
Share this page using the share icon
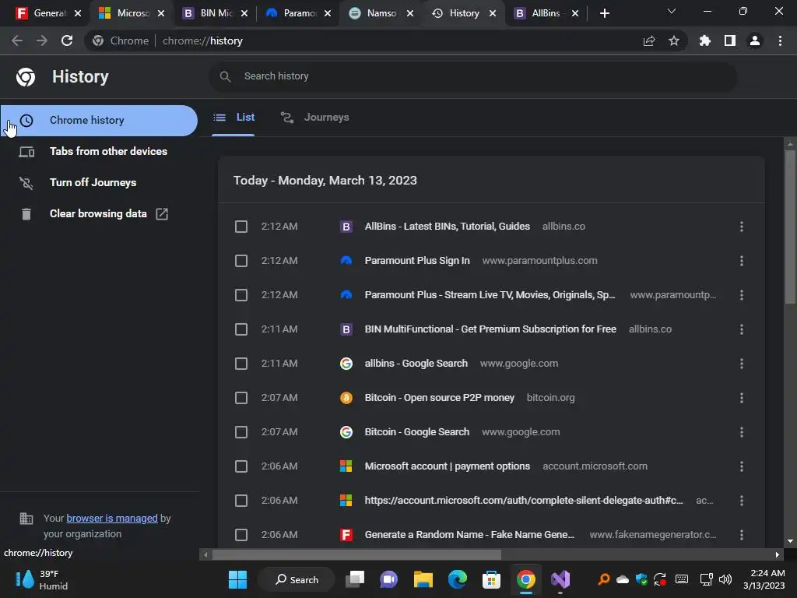tap(649, 40)
